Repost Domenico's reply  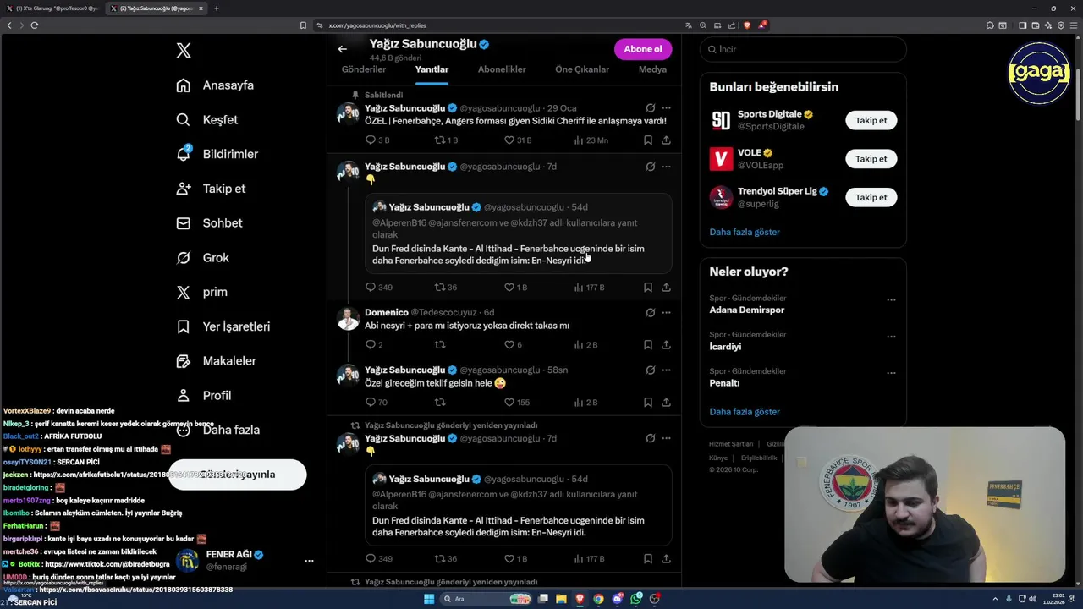pyautogui.click(x=440, y=345)
